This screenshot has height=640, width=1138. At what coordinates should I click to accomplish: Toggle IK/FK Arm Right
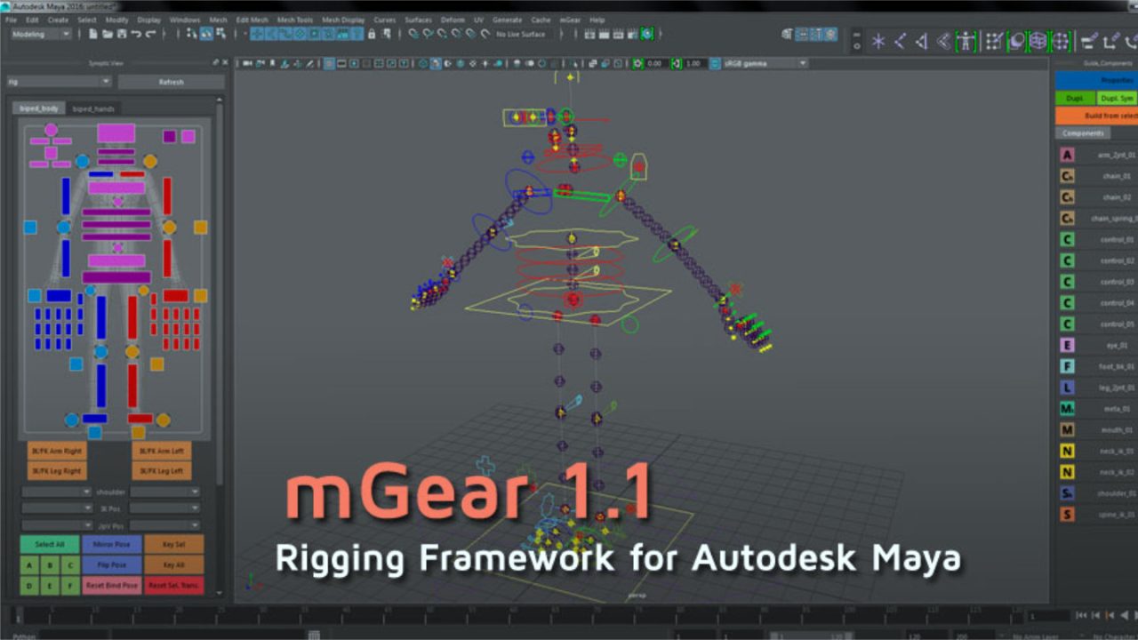(x=56, y=451)
